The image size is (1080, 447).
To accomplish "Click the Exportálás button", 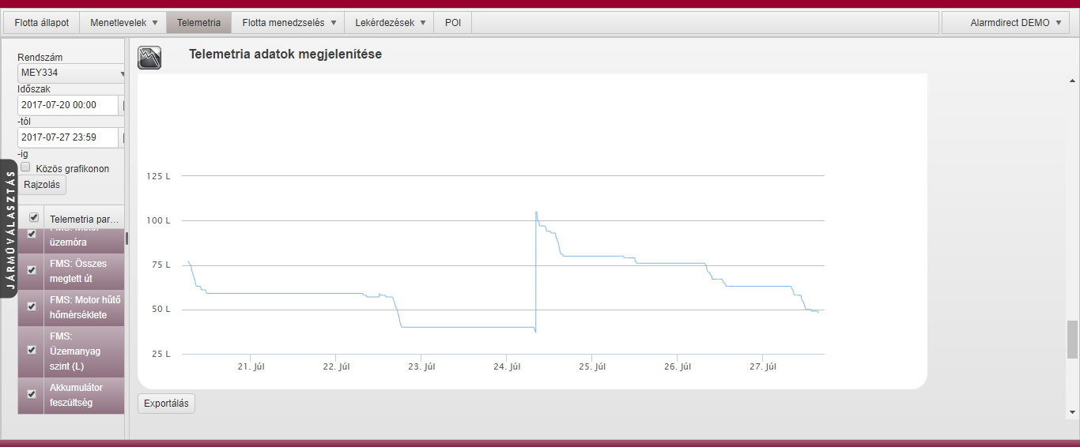I will coord(166,404).
